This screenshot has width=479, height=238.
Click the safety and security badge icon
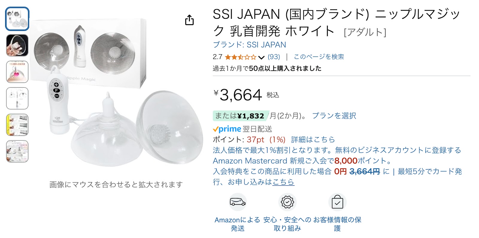287,202
